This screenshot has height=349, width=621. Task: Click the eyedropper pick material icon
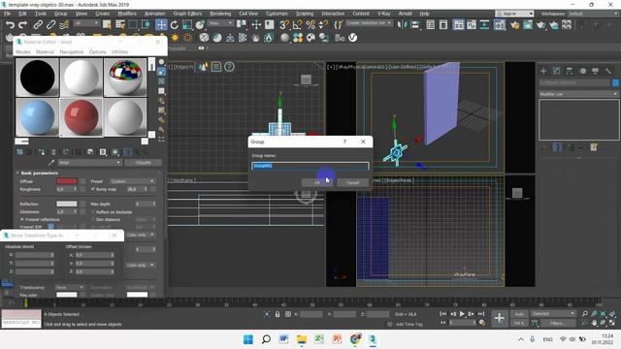tap(51, 163)
